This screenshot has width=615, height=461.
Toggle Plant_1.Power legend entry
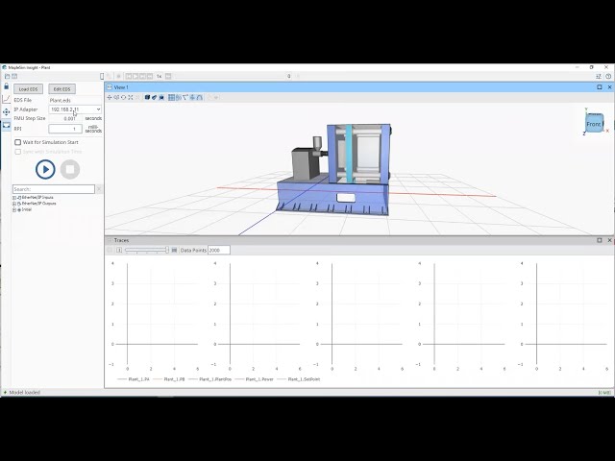point(255,379)
